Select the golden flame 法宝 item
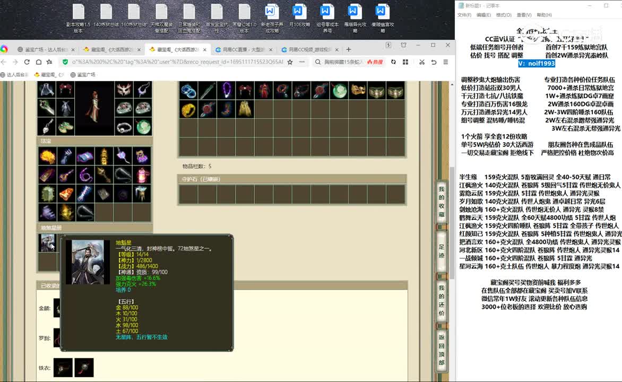This screenshot has height=382, width=622. click(47, 157)
